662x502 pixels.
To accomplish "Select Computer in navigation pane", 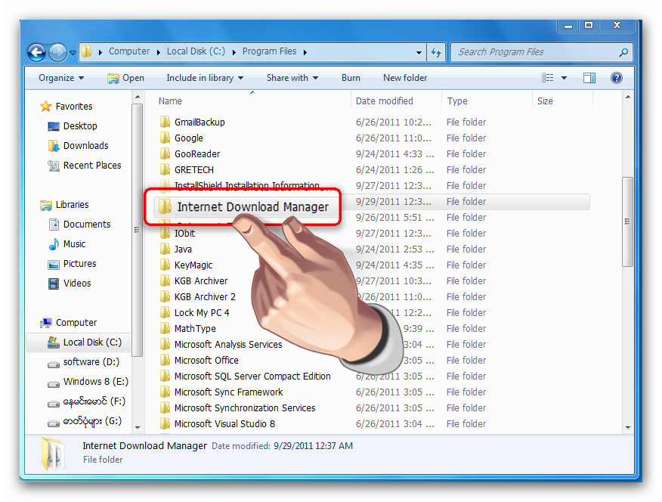I will pos(69,323).
